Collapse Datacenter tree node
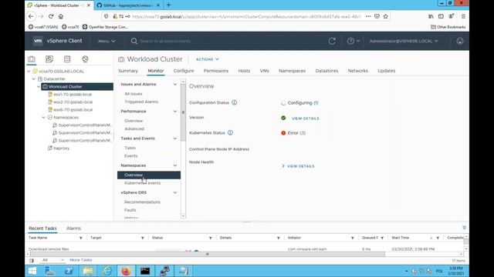494x277 pixels. tap(34, 78)
